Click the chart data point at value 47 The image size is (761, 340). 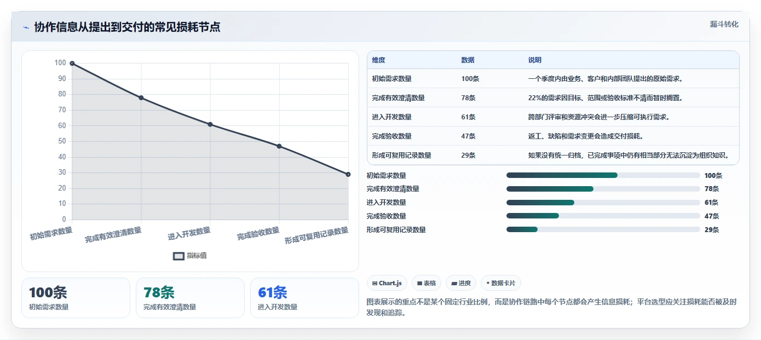click(279, 146)
